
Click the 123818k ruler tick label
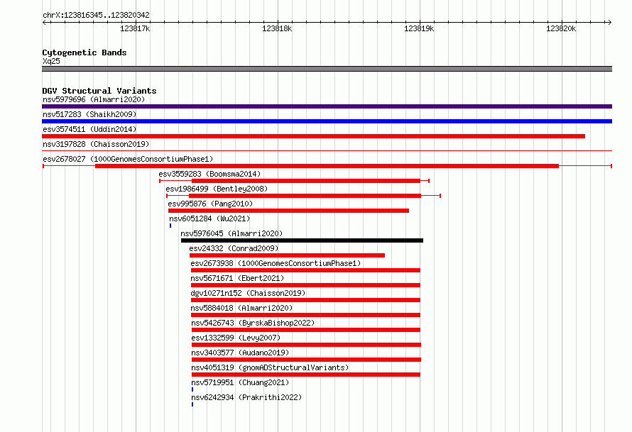click(277, 28)
